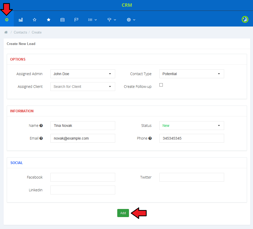Click the Phone field help icon
Viewport: 253px width, 229px height.
(150, 138)
